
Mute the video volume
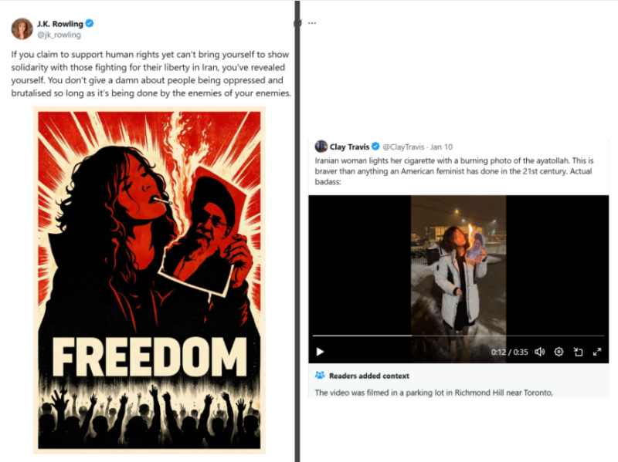539,352
